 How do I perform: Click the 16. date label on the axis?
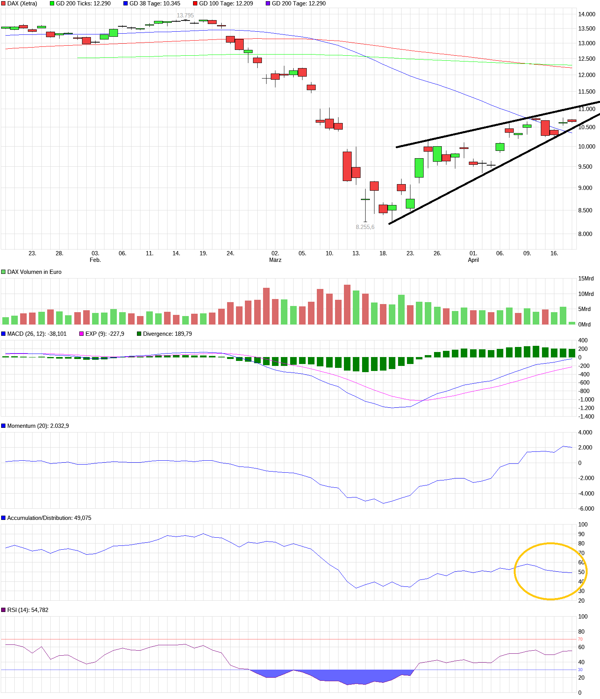(554, 253)
